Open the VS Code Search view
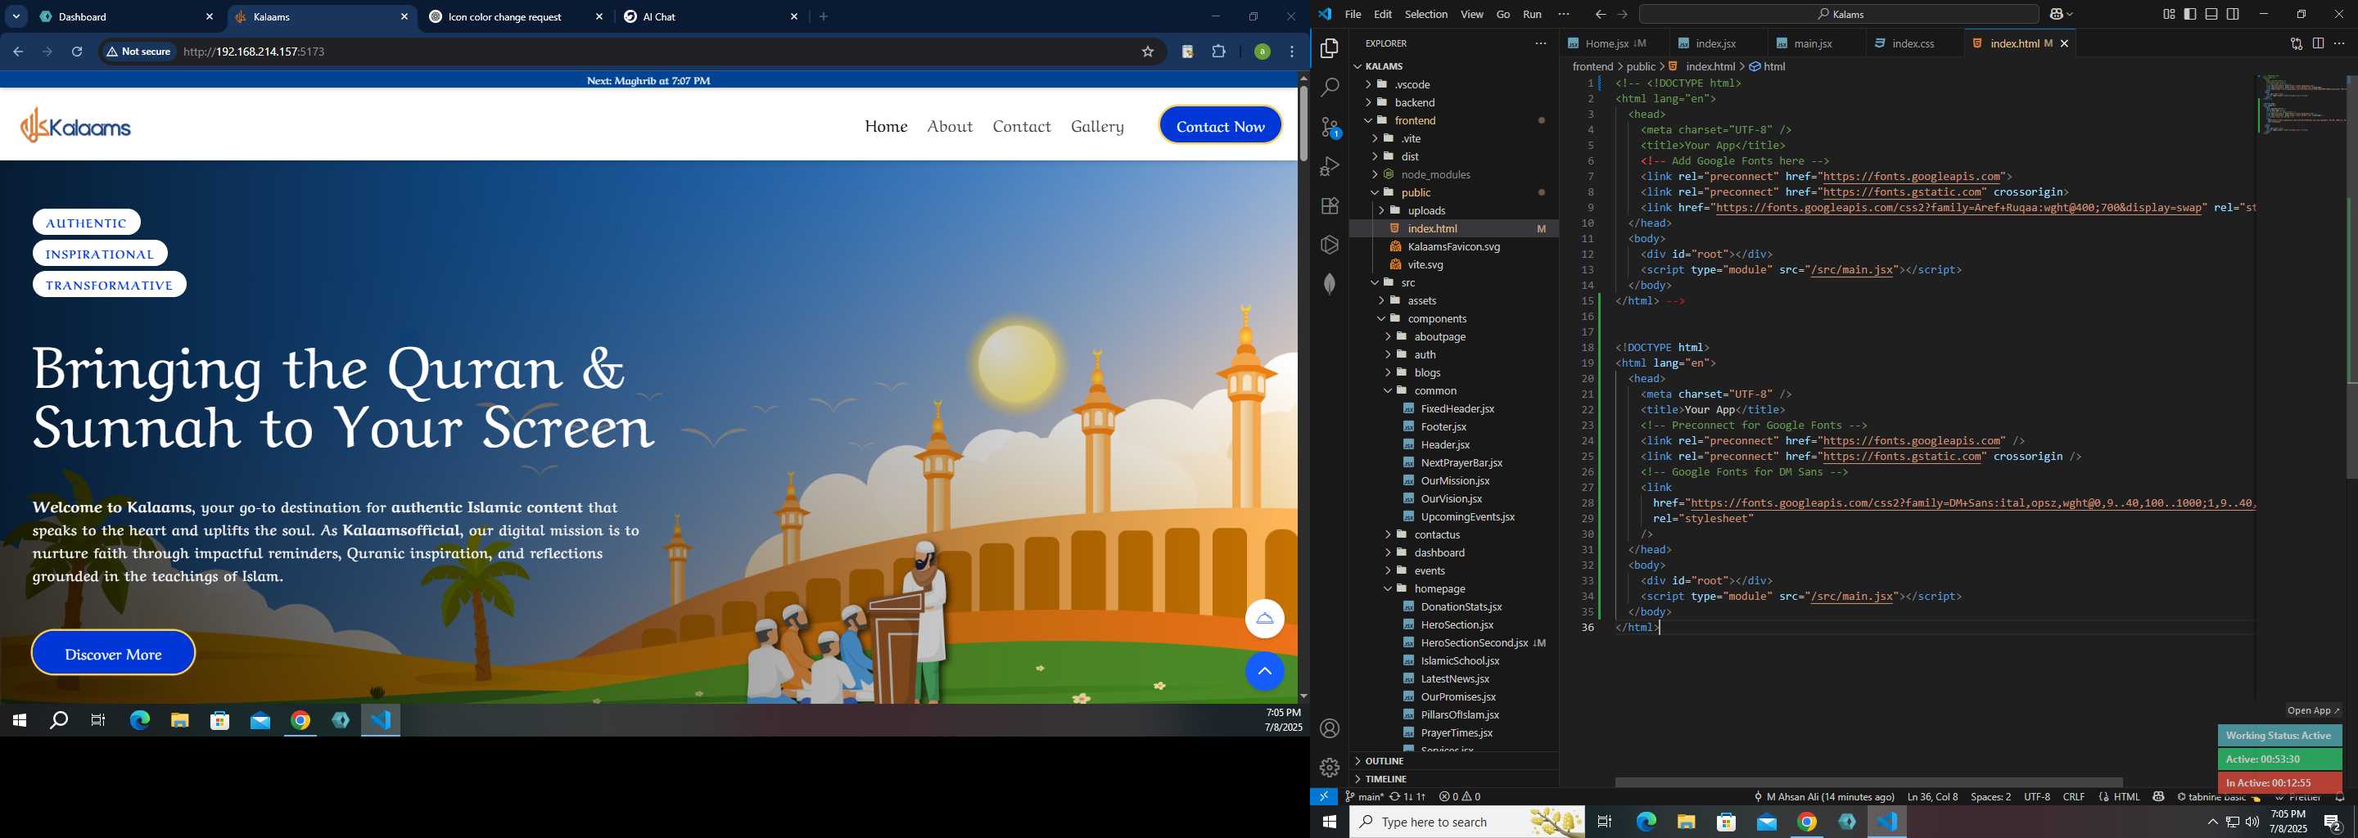 (x=1330, y=87)
